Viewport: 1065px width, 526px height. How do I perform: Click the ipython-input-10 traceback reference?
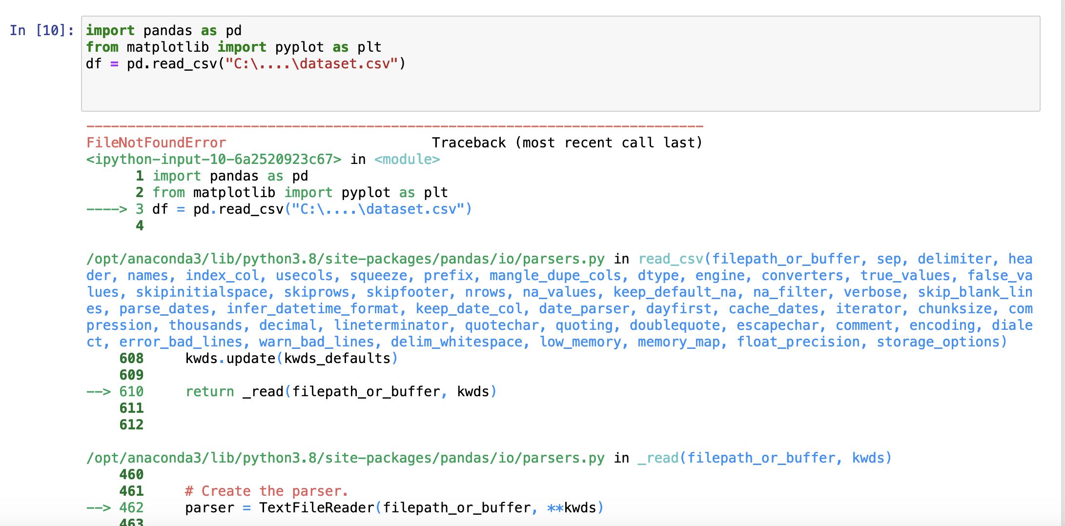tap(212, 159)
